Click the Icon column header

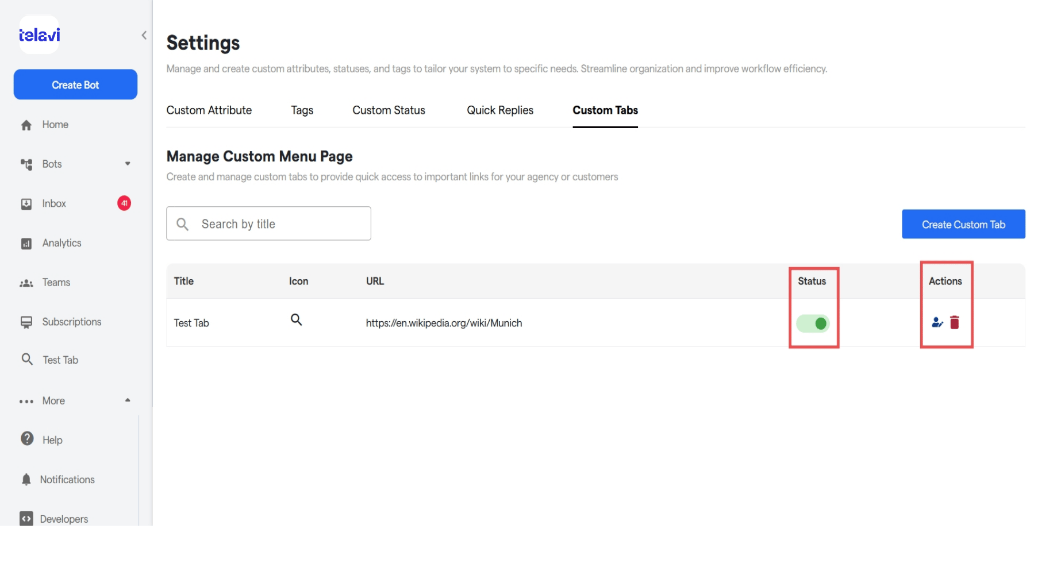[x=298, y=282]
